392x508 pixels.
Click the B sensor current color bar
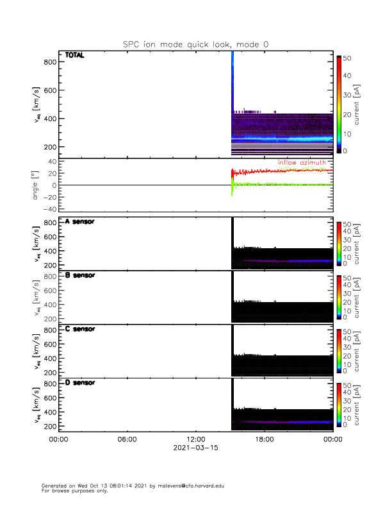339,296
